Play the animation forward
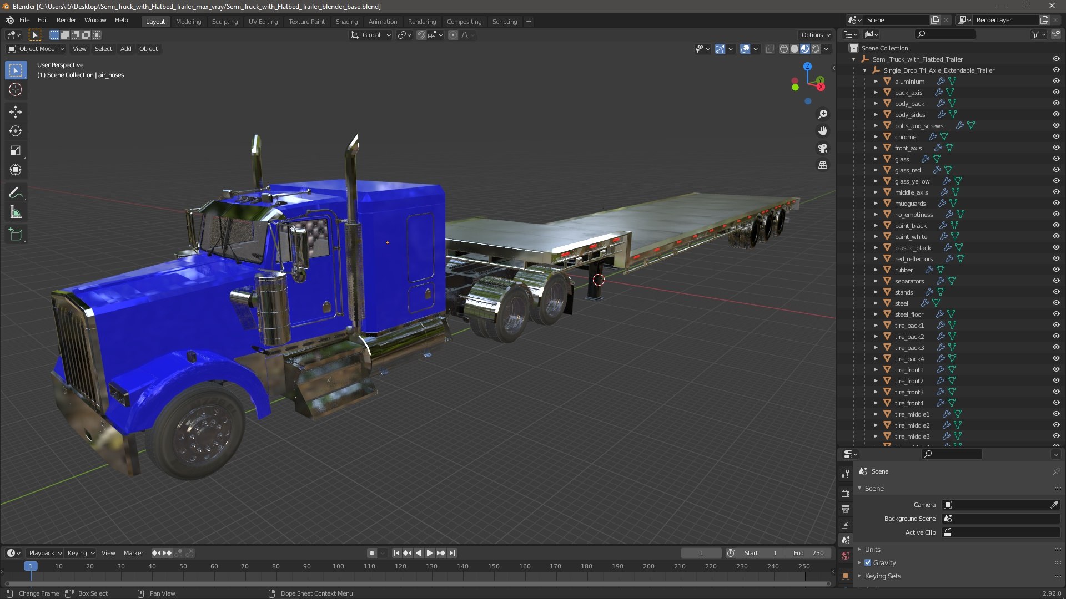Image resolution: width=1066 pixels, height=599 pixels. pyautogui.click(x=429, y=553)
